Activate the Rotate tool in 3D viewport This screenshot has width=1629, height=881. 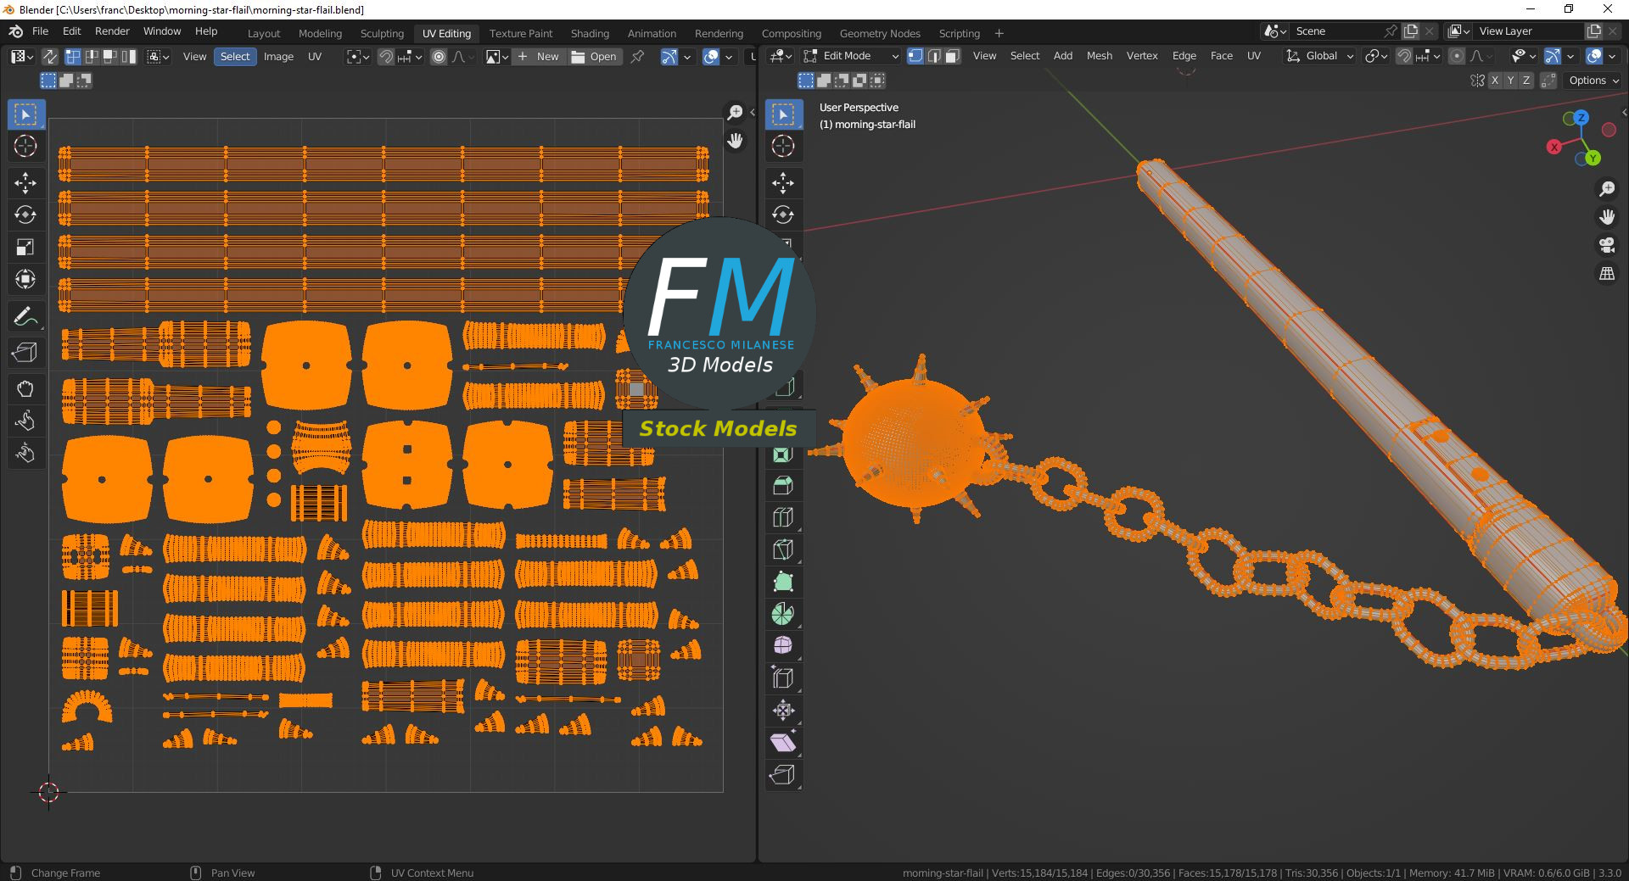[x=783, y=215]
